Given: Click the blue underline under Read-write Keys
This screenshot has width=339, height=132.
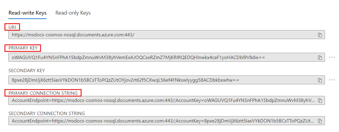Looking at the screenshot, I should point(27,19).
